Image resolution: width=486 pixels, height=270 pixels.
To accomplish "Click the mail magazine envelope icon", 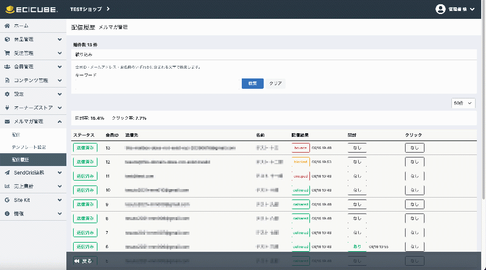I will [7, 122].
